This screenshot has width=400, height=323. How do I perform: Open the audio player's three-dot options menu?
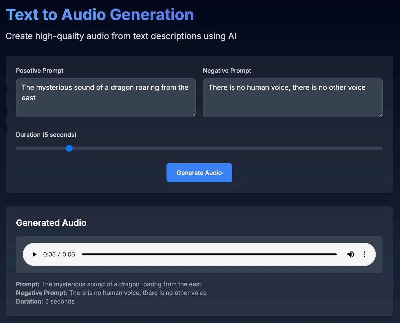coord(364,254)
